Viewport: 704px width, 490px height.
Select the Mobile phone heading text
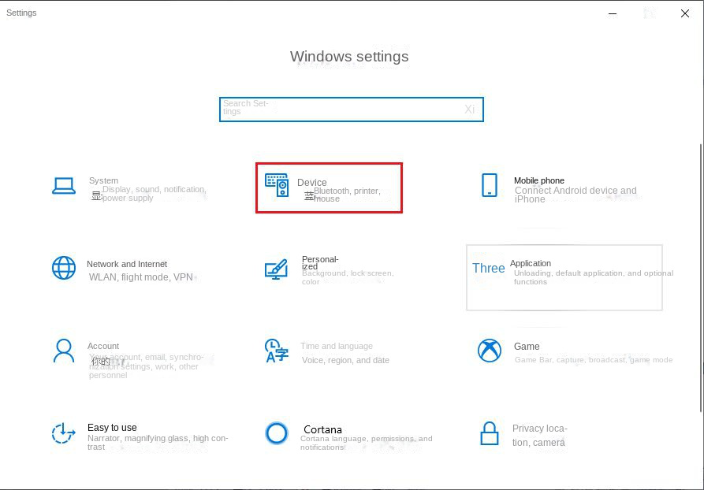point(539,180)
